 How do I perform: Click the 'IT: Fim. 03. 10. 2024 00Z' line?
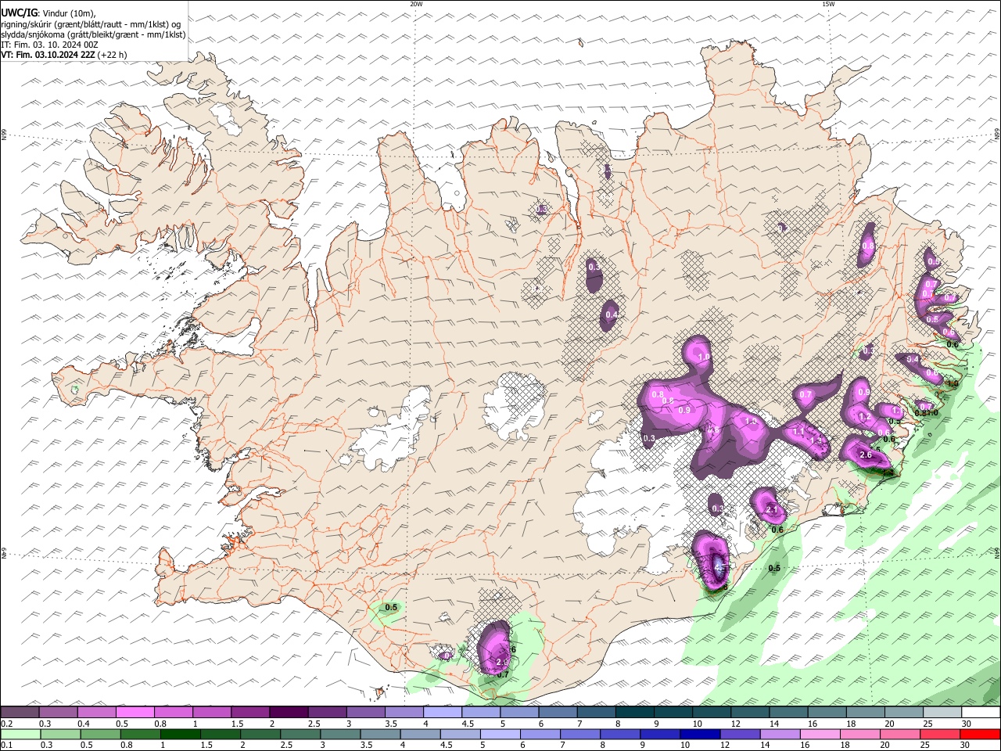(49, 45)
